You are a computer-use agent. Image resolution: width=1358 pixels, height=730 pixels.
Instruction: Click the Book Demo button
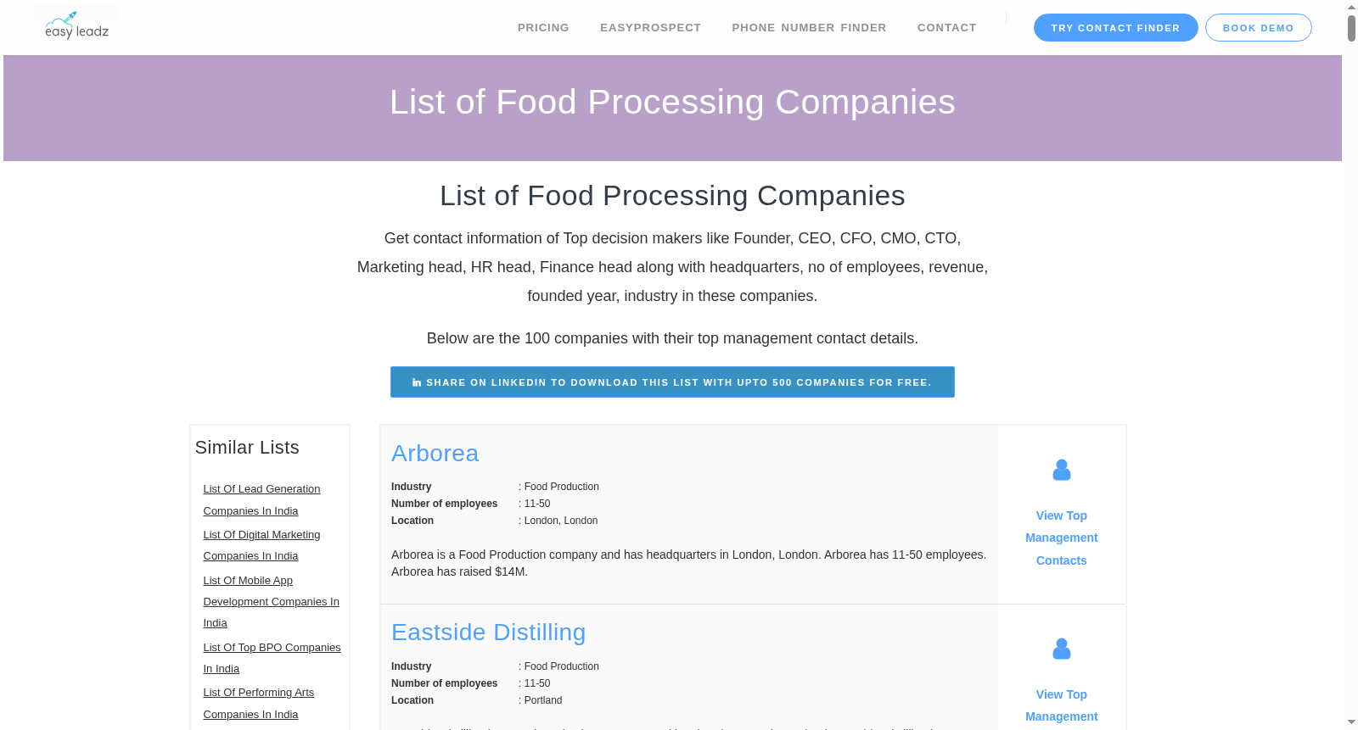pyautogui.click(x=1258, y=28)
